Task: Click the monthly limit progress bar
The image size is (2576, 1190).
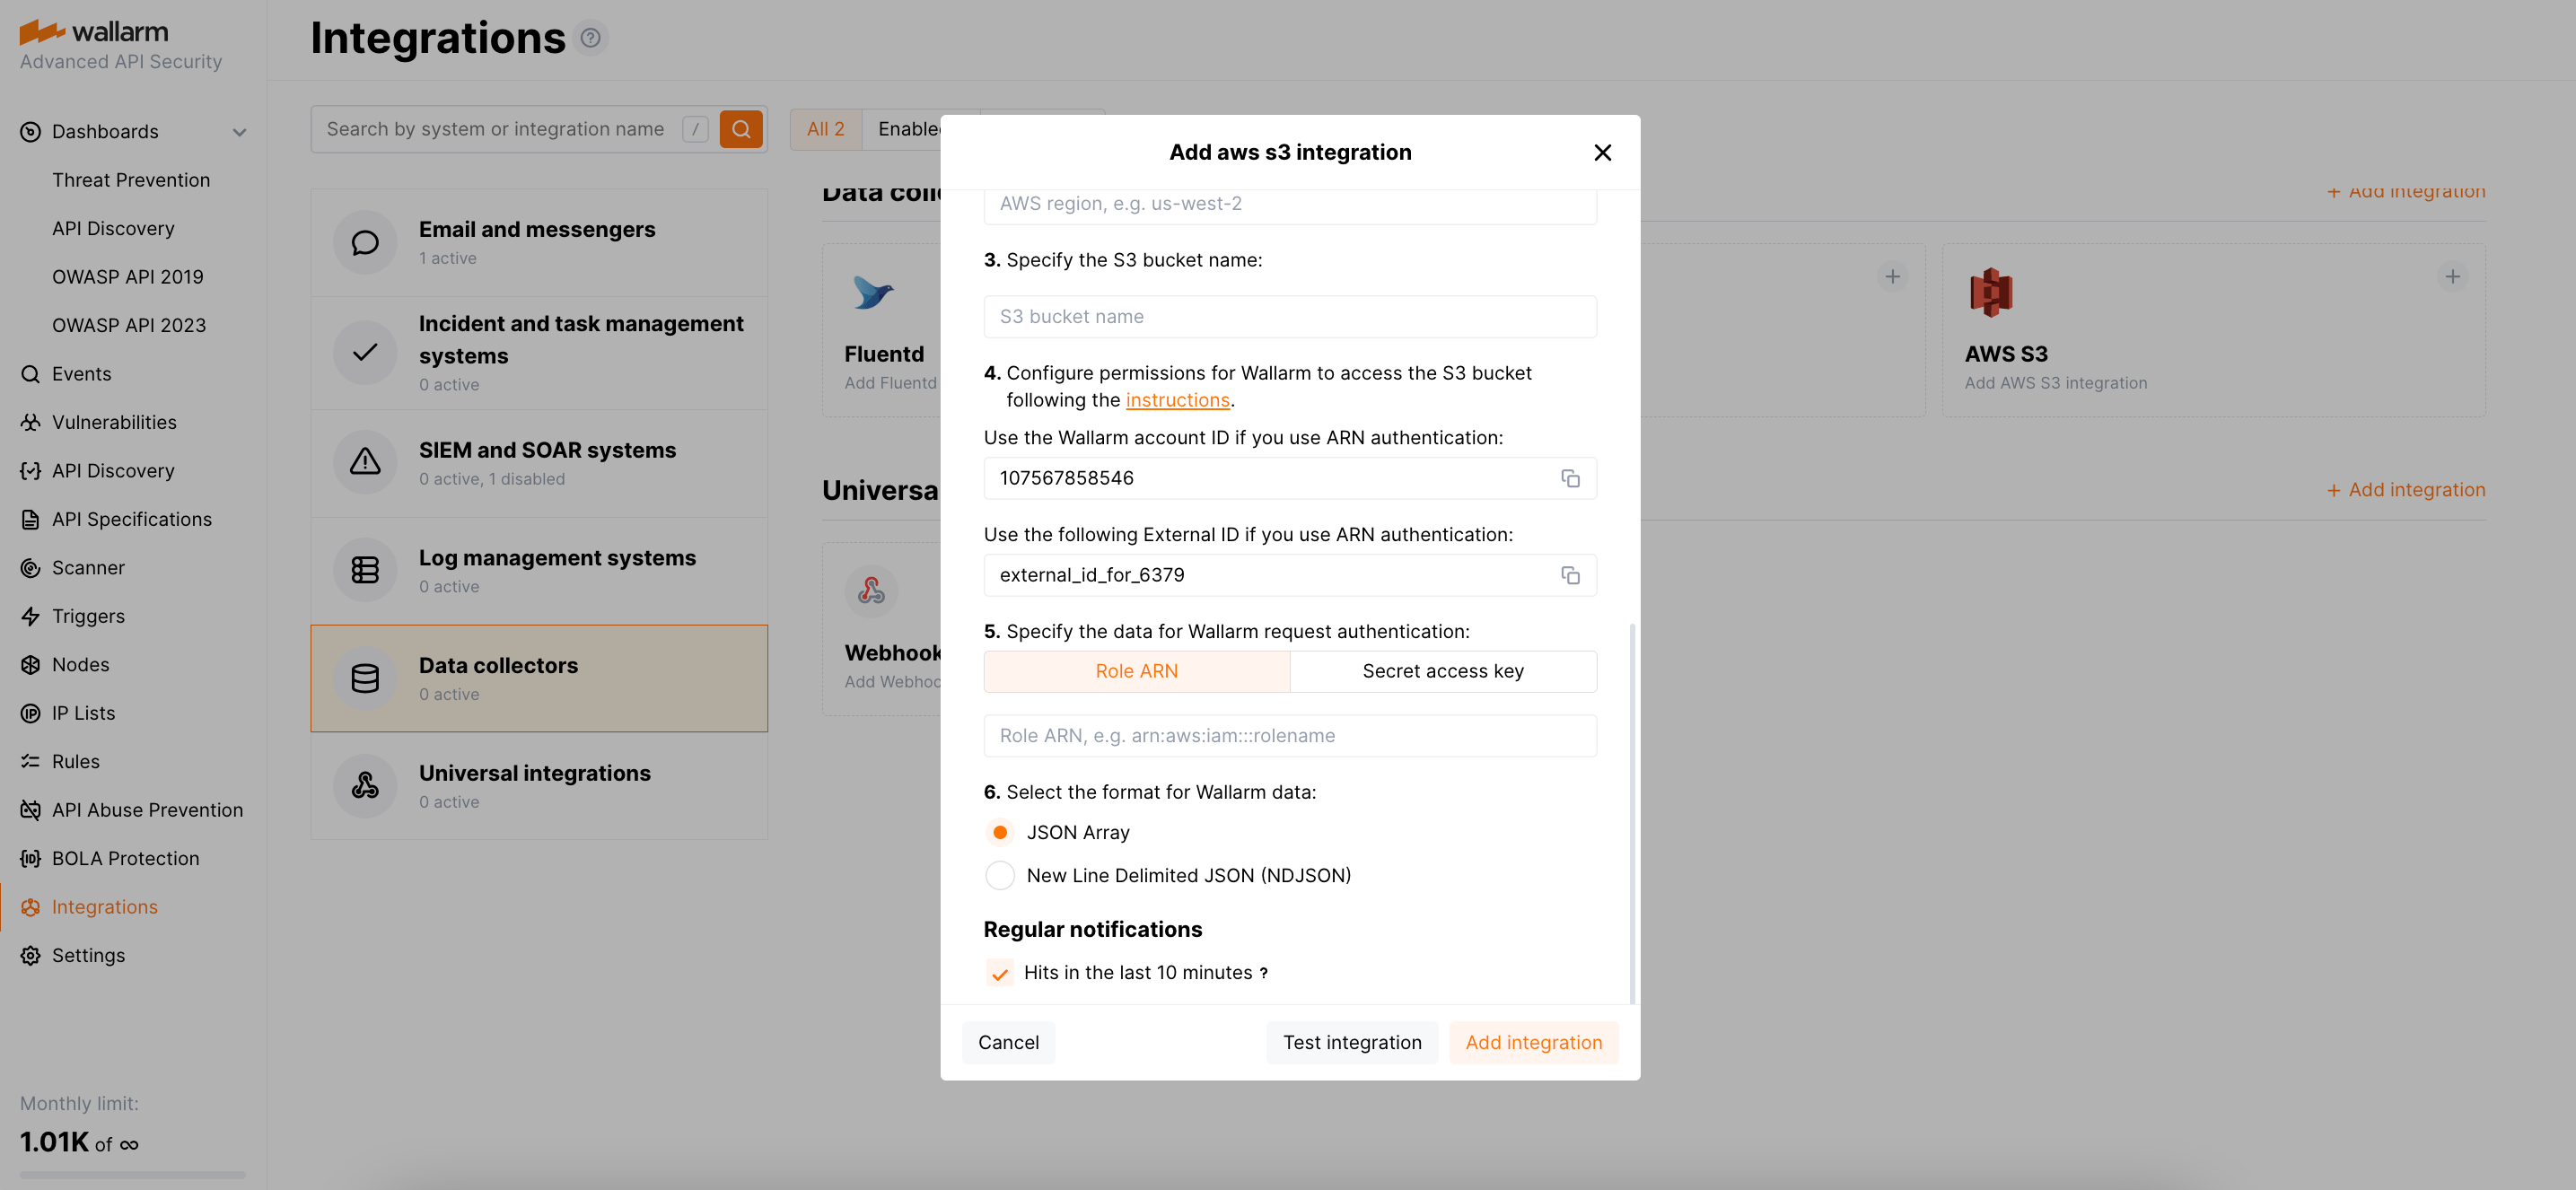Action: (129, 1176)
